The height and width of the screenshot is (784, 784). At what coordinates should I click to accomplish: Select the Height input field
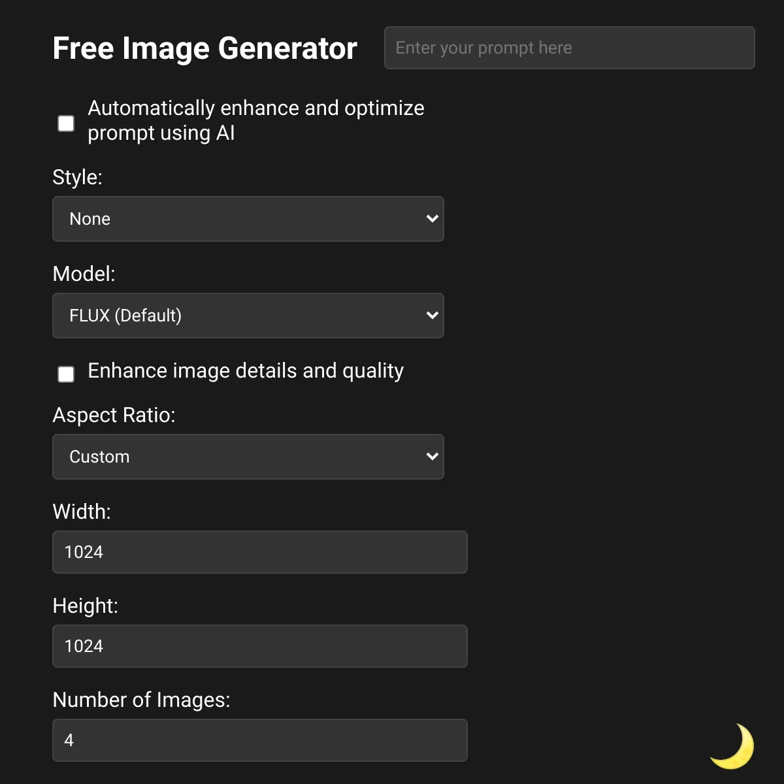[260, 646]
